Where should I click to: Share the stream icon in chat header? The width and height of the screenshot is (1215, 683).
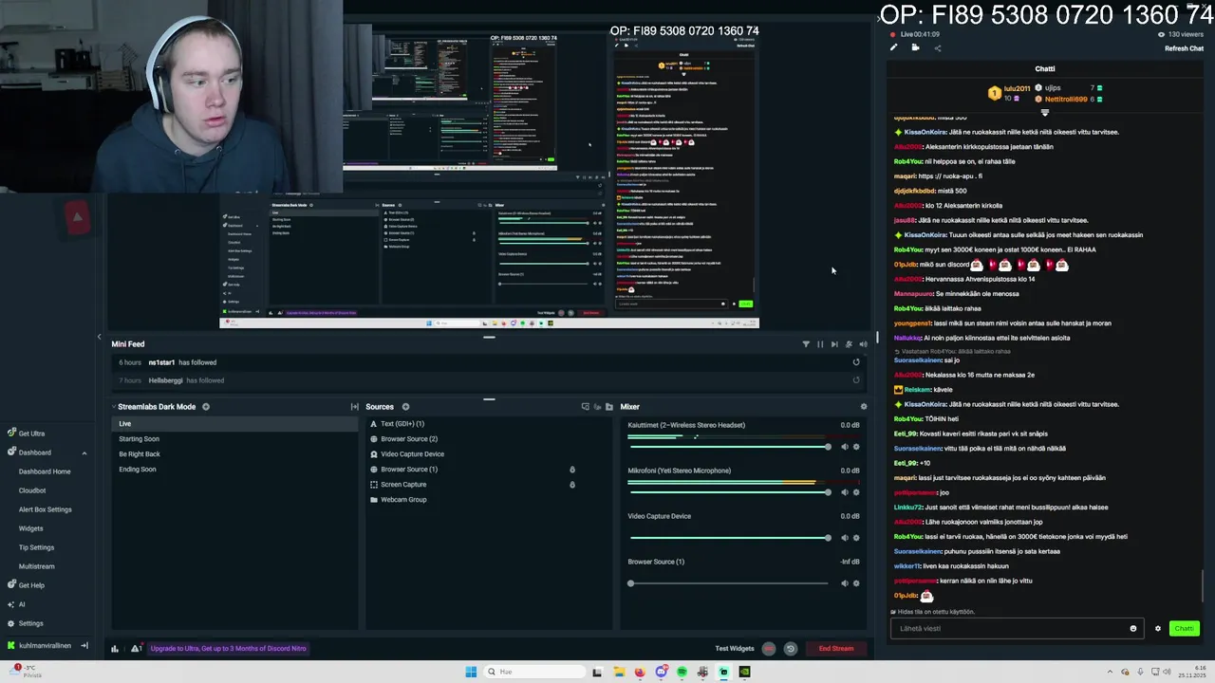[x=938, y=47]
